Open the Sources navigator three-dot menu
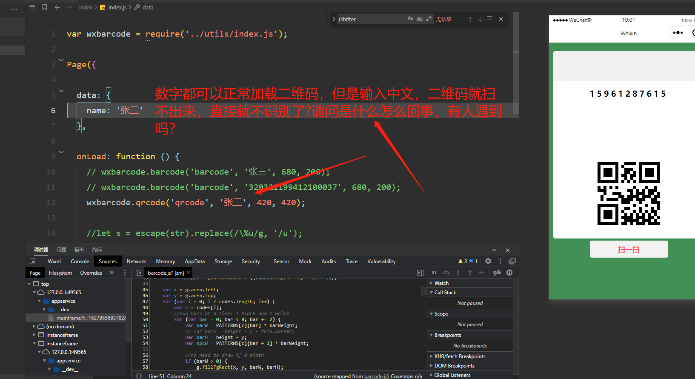The image size is (695, 379). [125, 273]
